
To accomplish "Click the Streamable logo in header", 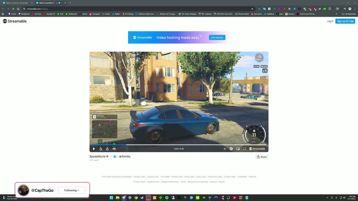I will click(15, 21).
